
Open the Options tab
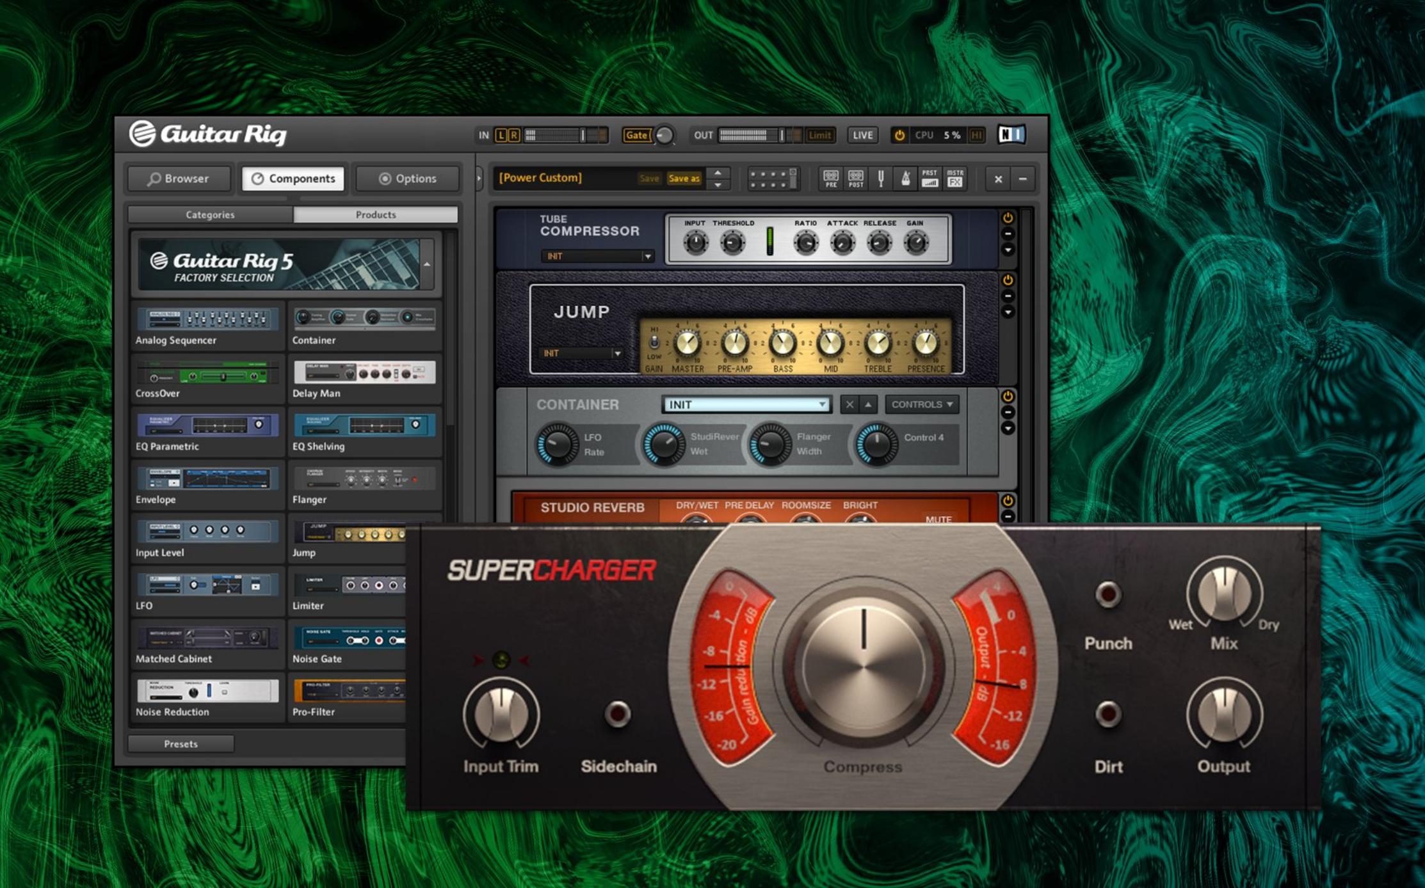[x=408, y=178]
